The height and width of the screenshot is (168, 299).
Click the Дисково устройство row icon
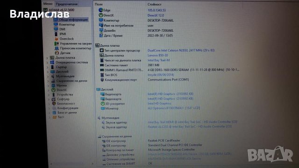coord(104,154)
